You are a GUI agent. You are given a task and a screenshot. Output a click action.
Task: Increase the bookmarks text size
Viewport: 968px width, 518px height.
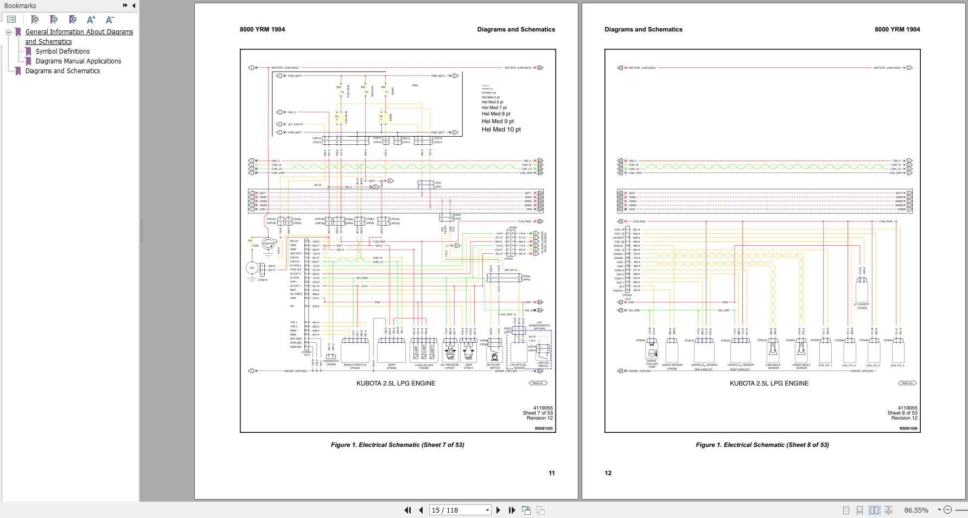point(91,20)
